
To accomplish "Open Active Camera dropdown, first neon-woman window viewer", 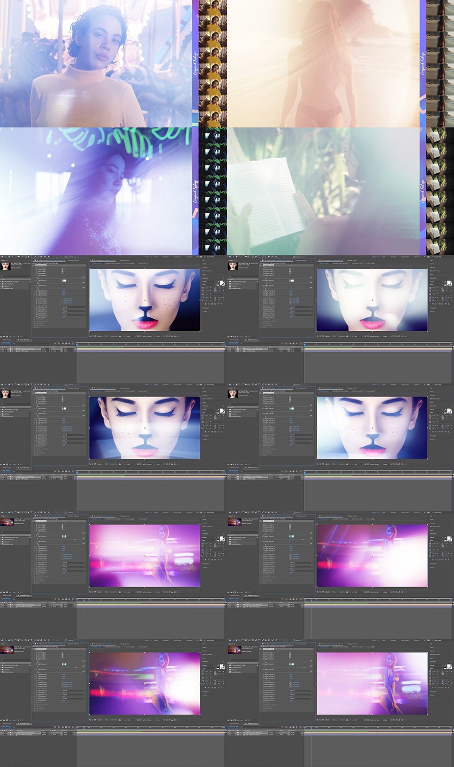I will click(148, 592).
